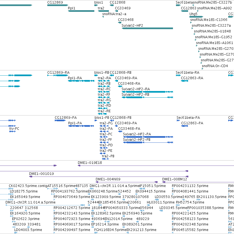Select the tra2-PA protein feature
This screenshot has height=234, width=234.
(x=104, y=131)
